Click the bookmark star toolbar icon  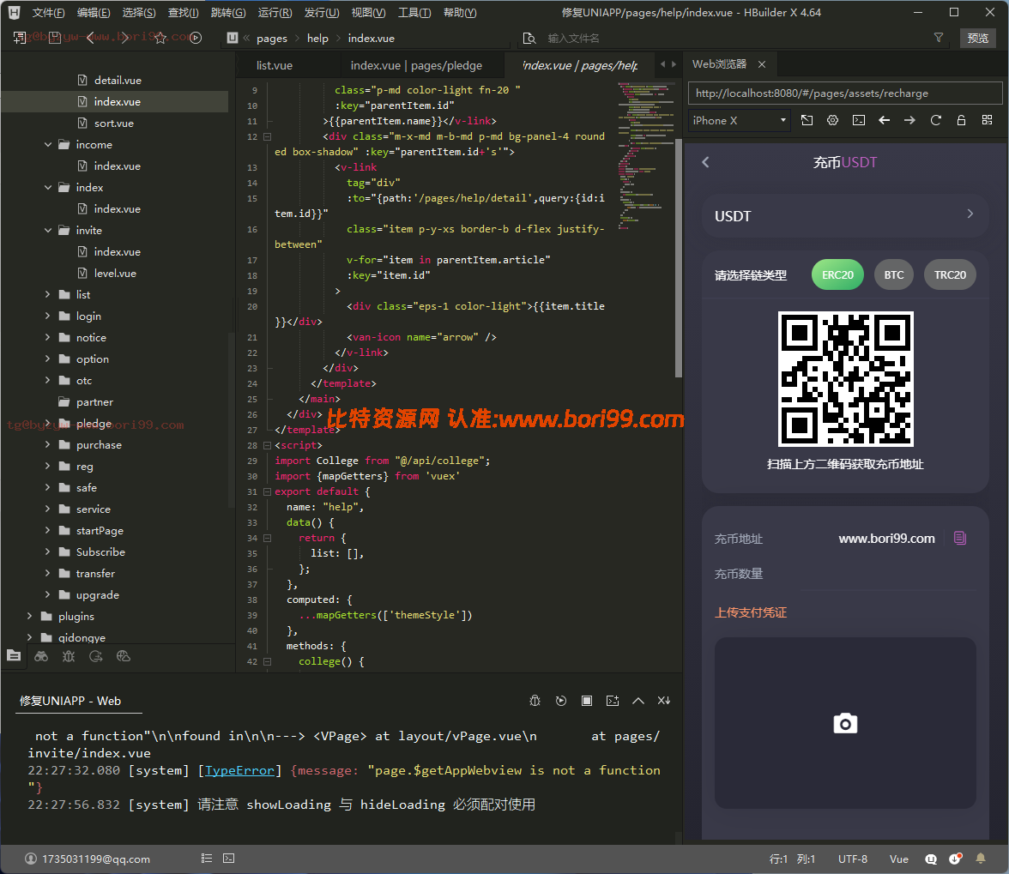160,38
